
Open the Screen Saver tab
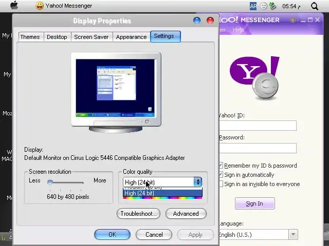click(x=92, y=37)
